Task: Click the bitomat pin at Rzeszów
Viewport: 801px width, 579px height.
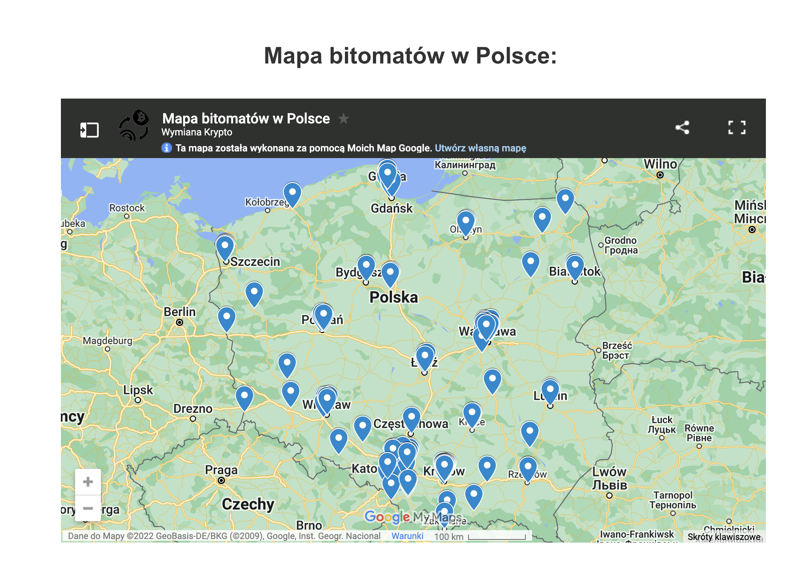Action: 528,468
